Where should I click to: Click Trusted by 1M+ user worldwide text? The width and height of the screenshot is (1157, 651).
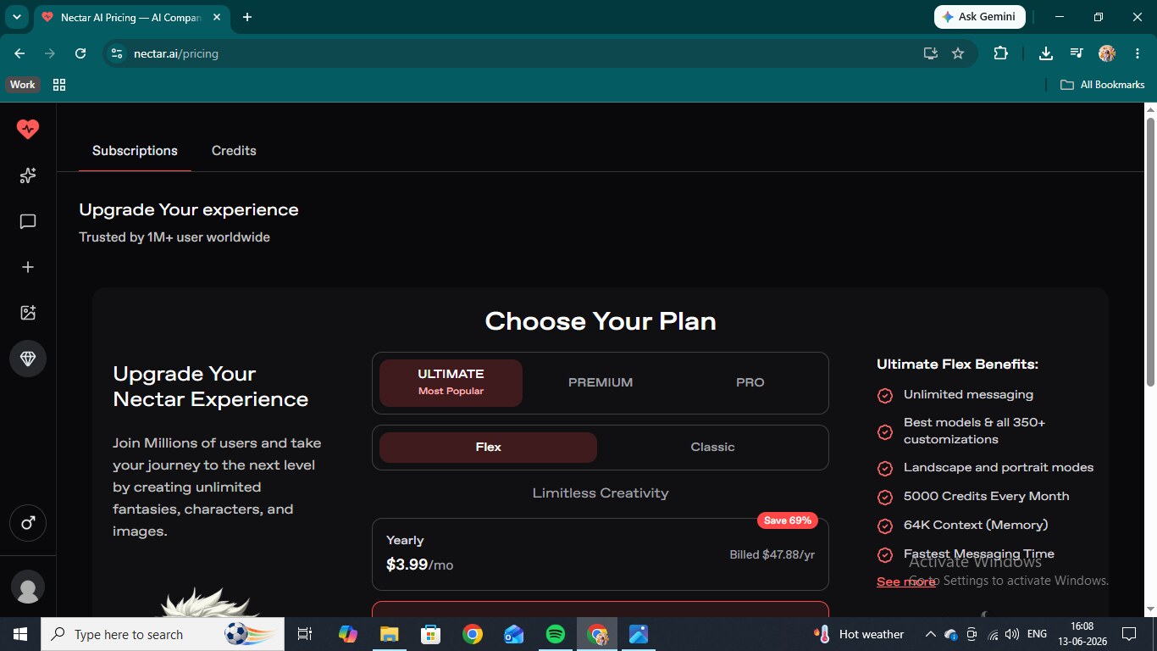tap(174, 237)
